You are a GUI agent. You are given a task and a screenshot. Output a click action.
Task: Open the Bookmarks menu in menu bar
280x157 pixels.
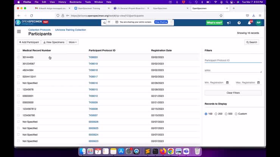pos(75,2)
